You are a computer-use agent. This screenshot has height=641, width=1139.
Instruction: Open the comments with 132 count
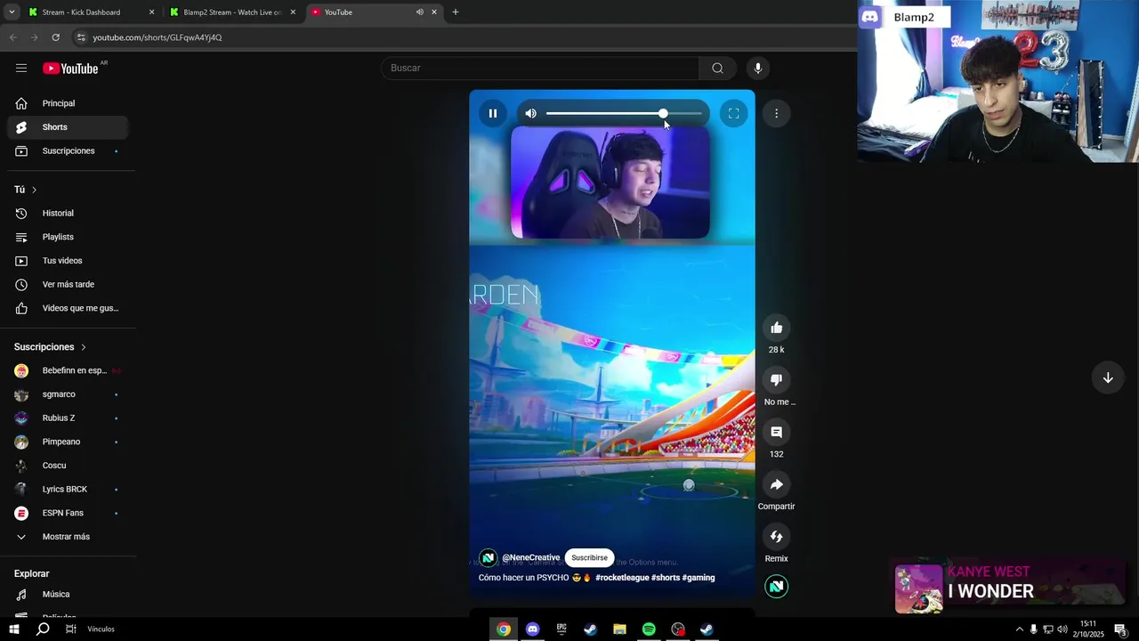(x=777, y=432)
